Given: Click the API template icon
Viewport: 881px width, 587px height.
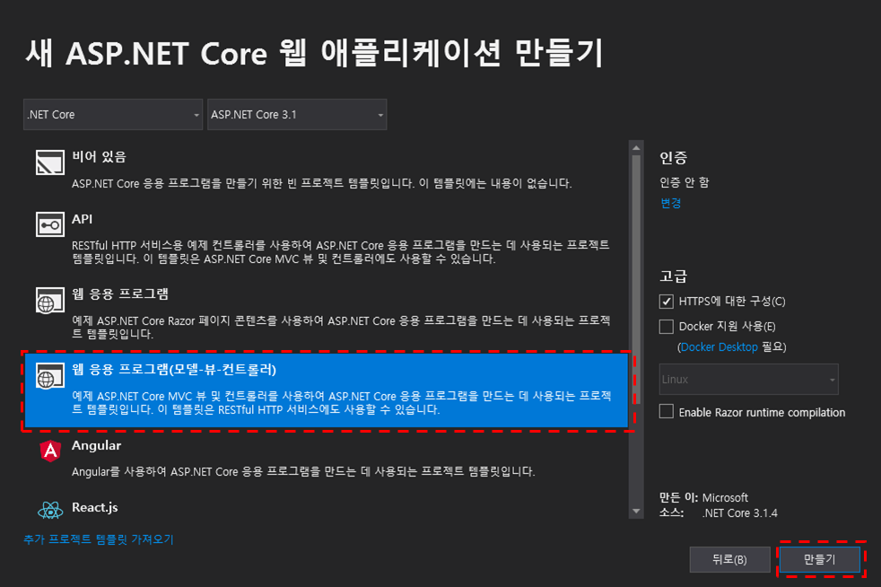Looking at the screenshot, I should 50,224.
